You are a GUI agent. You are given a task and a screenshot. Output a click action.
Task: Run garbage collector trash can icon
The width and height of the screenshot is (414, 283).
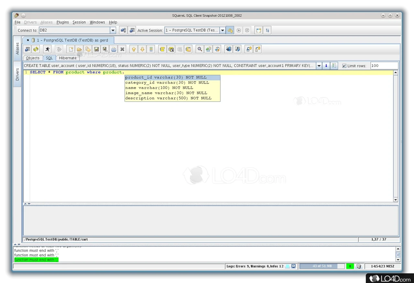pyautogui.click(x=359, y=266)
